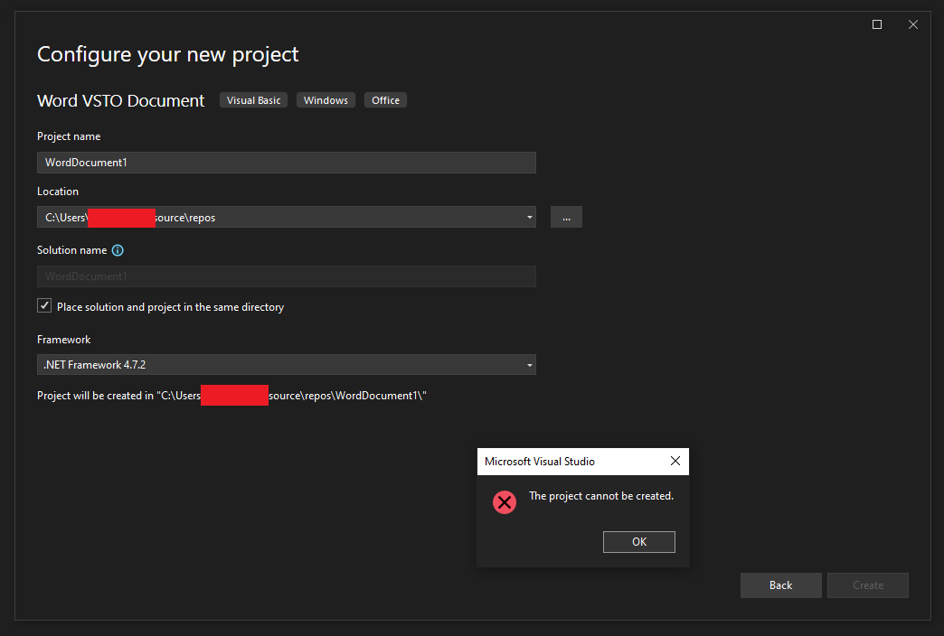
Task: Click the Configure your new project title
Action: point(167,55)
